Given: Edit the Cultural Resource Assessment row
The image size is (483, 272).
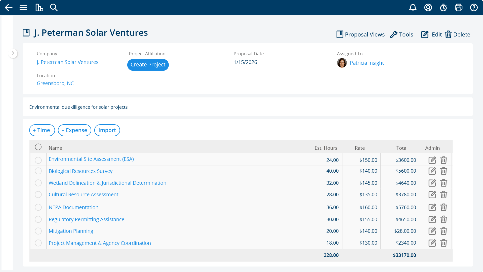Looking at the screenshot, I should 432,195.
